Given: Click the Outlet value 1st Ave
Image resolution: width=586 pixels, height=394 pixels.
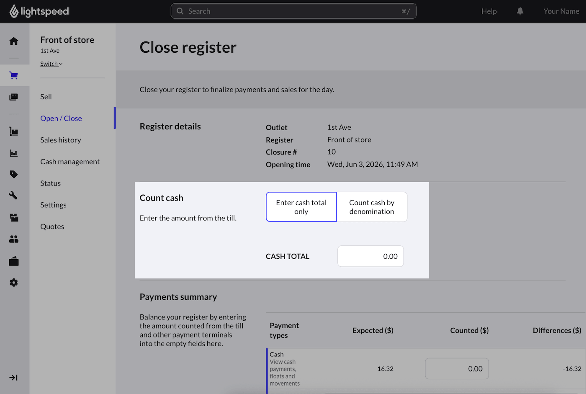Looking at the screenshot, I should [339, 127].
